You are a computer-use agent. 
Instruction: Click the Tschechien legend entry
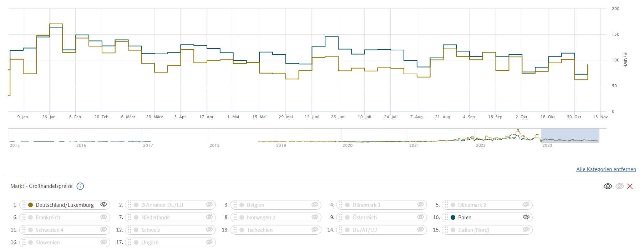pos(259,230)
